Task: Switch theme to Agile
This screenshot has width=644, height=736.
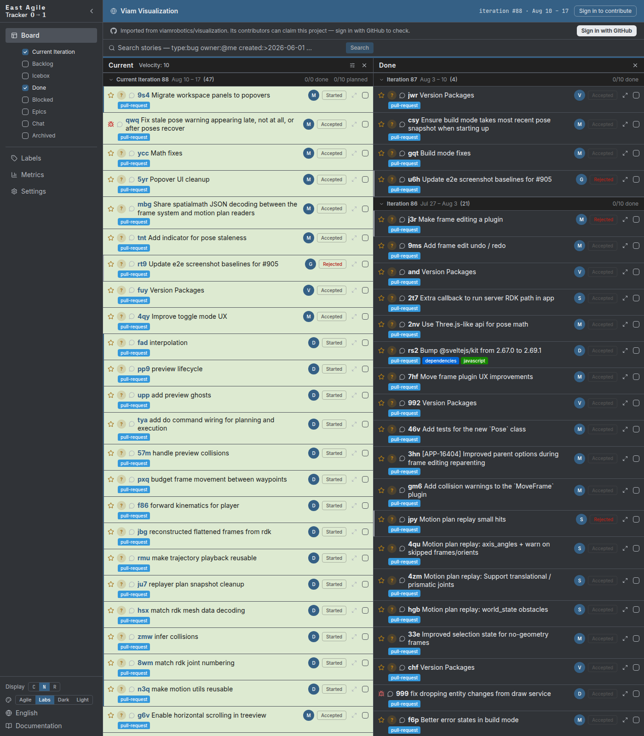Action: (x=25, y=700)
